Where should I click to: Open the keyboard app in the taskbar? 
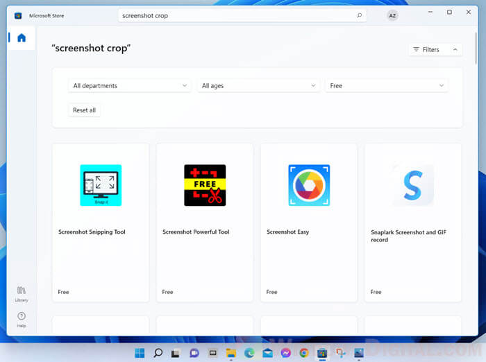(212, 353)
